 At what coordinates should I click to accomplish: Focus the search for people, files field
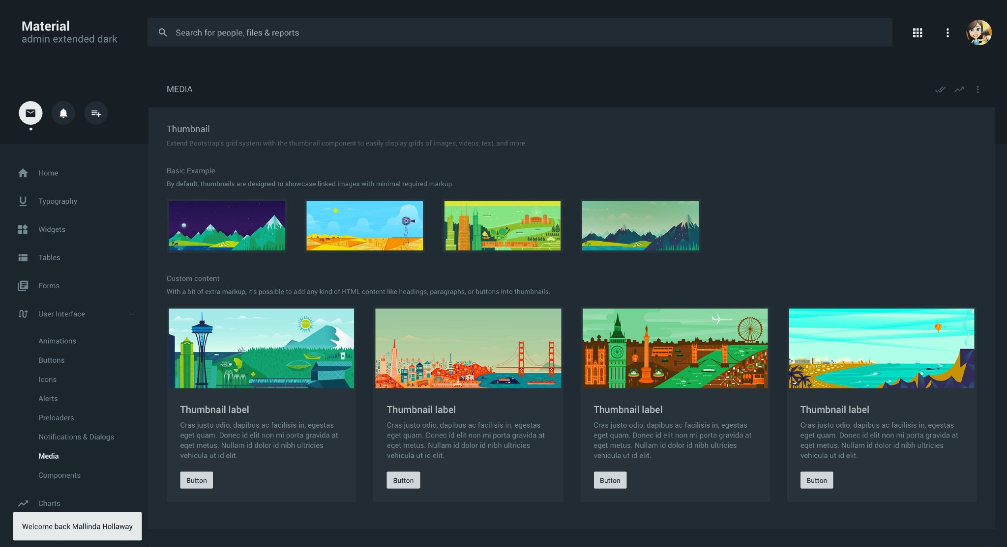click(x=520, y=32)
